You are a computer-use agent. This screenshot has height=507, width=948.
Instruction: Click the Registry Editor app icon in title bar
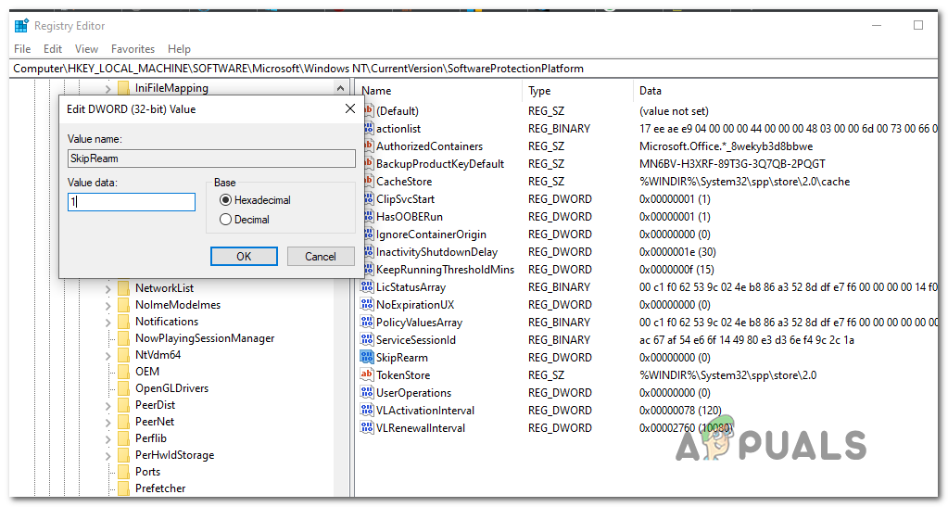[21, 25]
